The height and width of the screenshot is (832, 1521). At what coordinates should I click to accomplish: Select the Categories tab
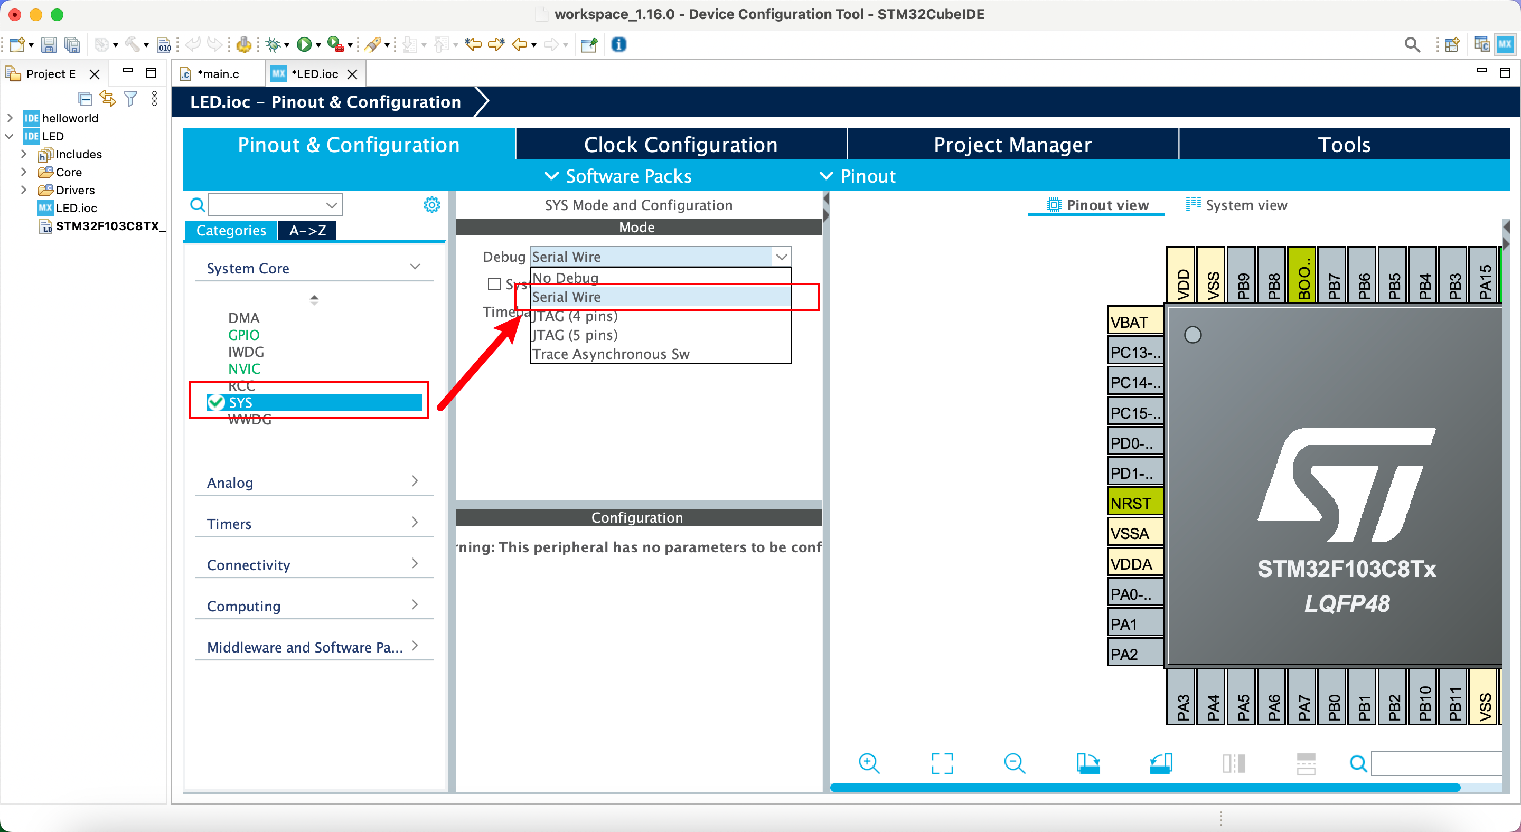click(231, 231)
